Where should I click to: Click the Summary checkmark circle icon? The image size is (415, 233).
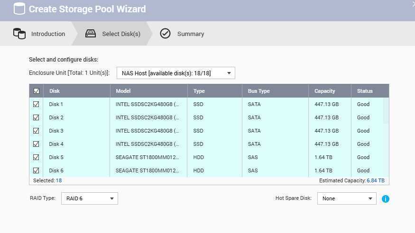165,34
